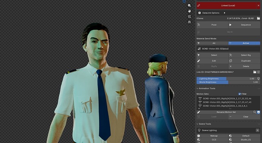Open the Link ID folder icon
262x143 pixels.
[x=255, y=72]
